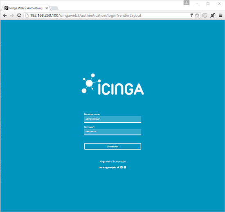Image resolution: width=225 pixels, height=212 pixels.
Task: Reload the page with the refresh icon
Action: click(19, 15)
